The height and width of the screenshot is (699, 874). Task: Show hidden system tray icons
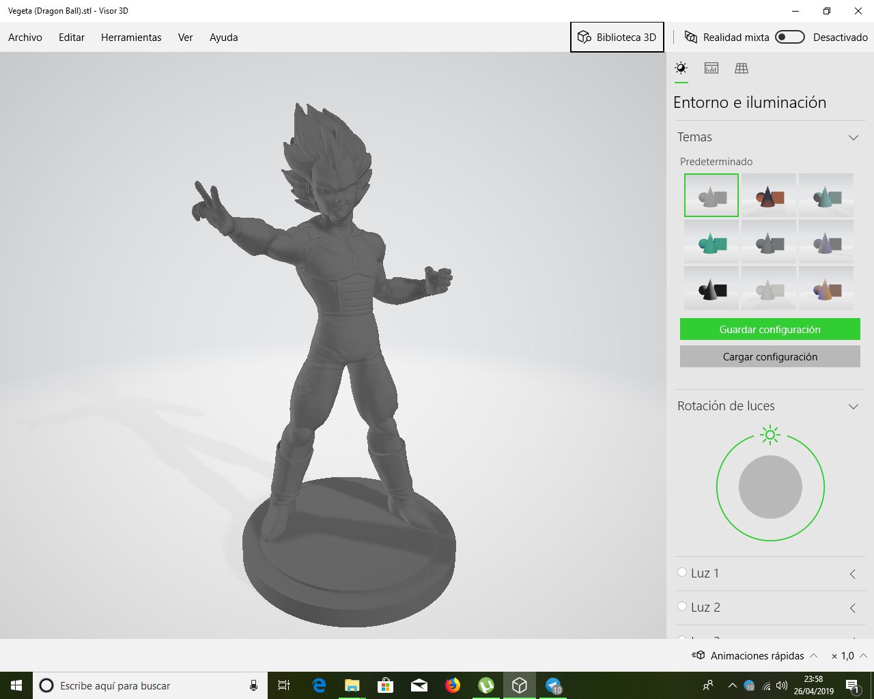click(732, 685)
